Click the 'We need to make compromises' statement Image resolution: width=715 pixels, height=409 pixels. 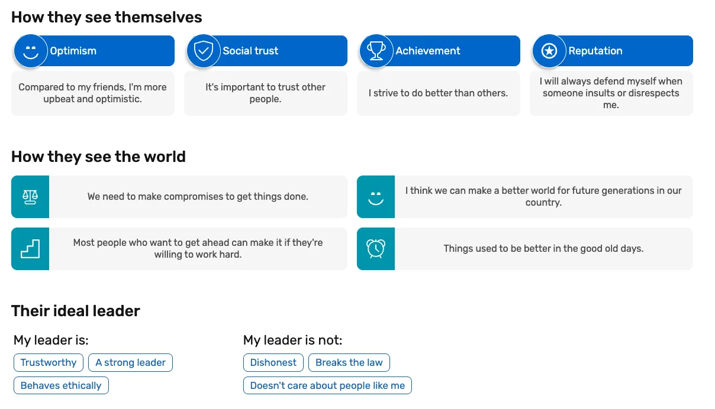point(198,197)
